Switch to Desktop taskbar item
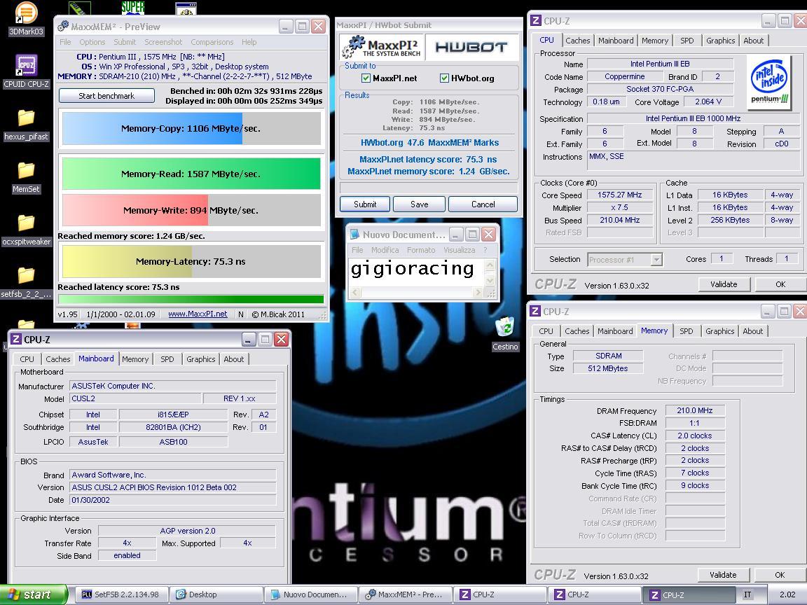 [216, 594]
